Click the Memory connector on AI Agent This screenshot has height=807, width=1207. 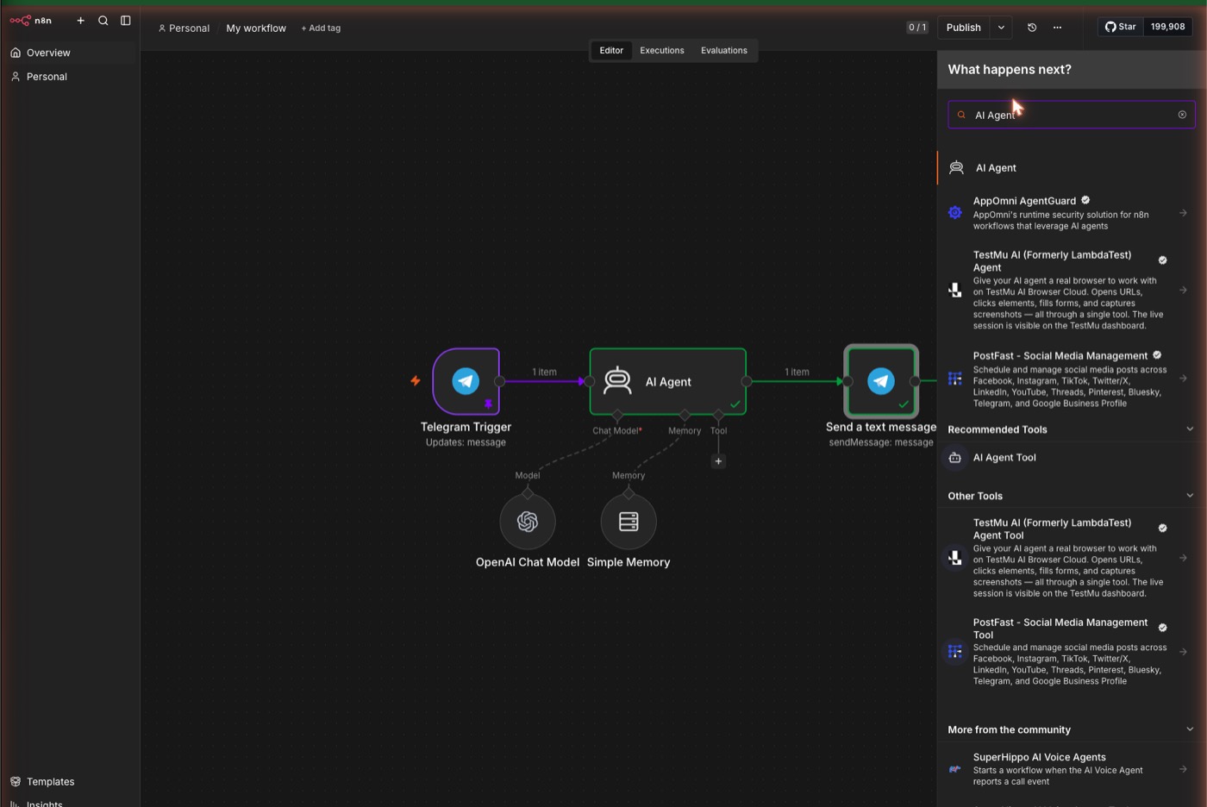(685, 416)
